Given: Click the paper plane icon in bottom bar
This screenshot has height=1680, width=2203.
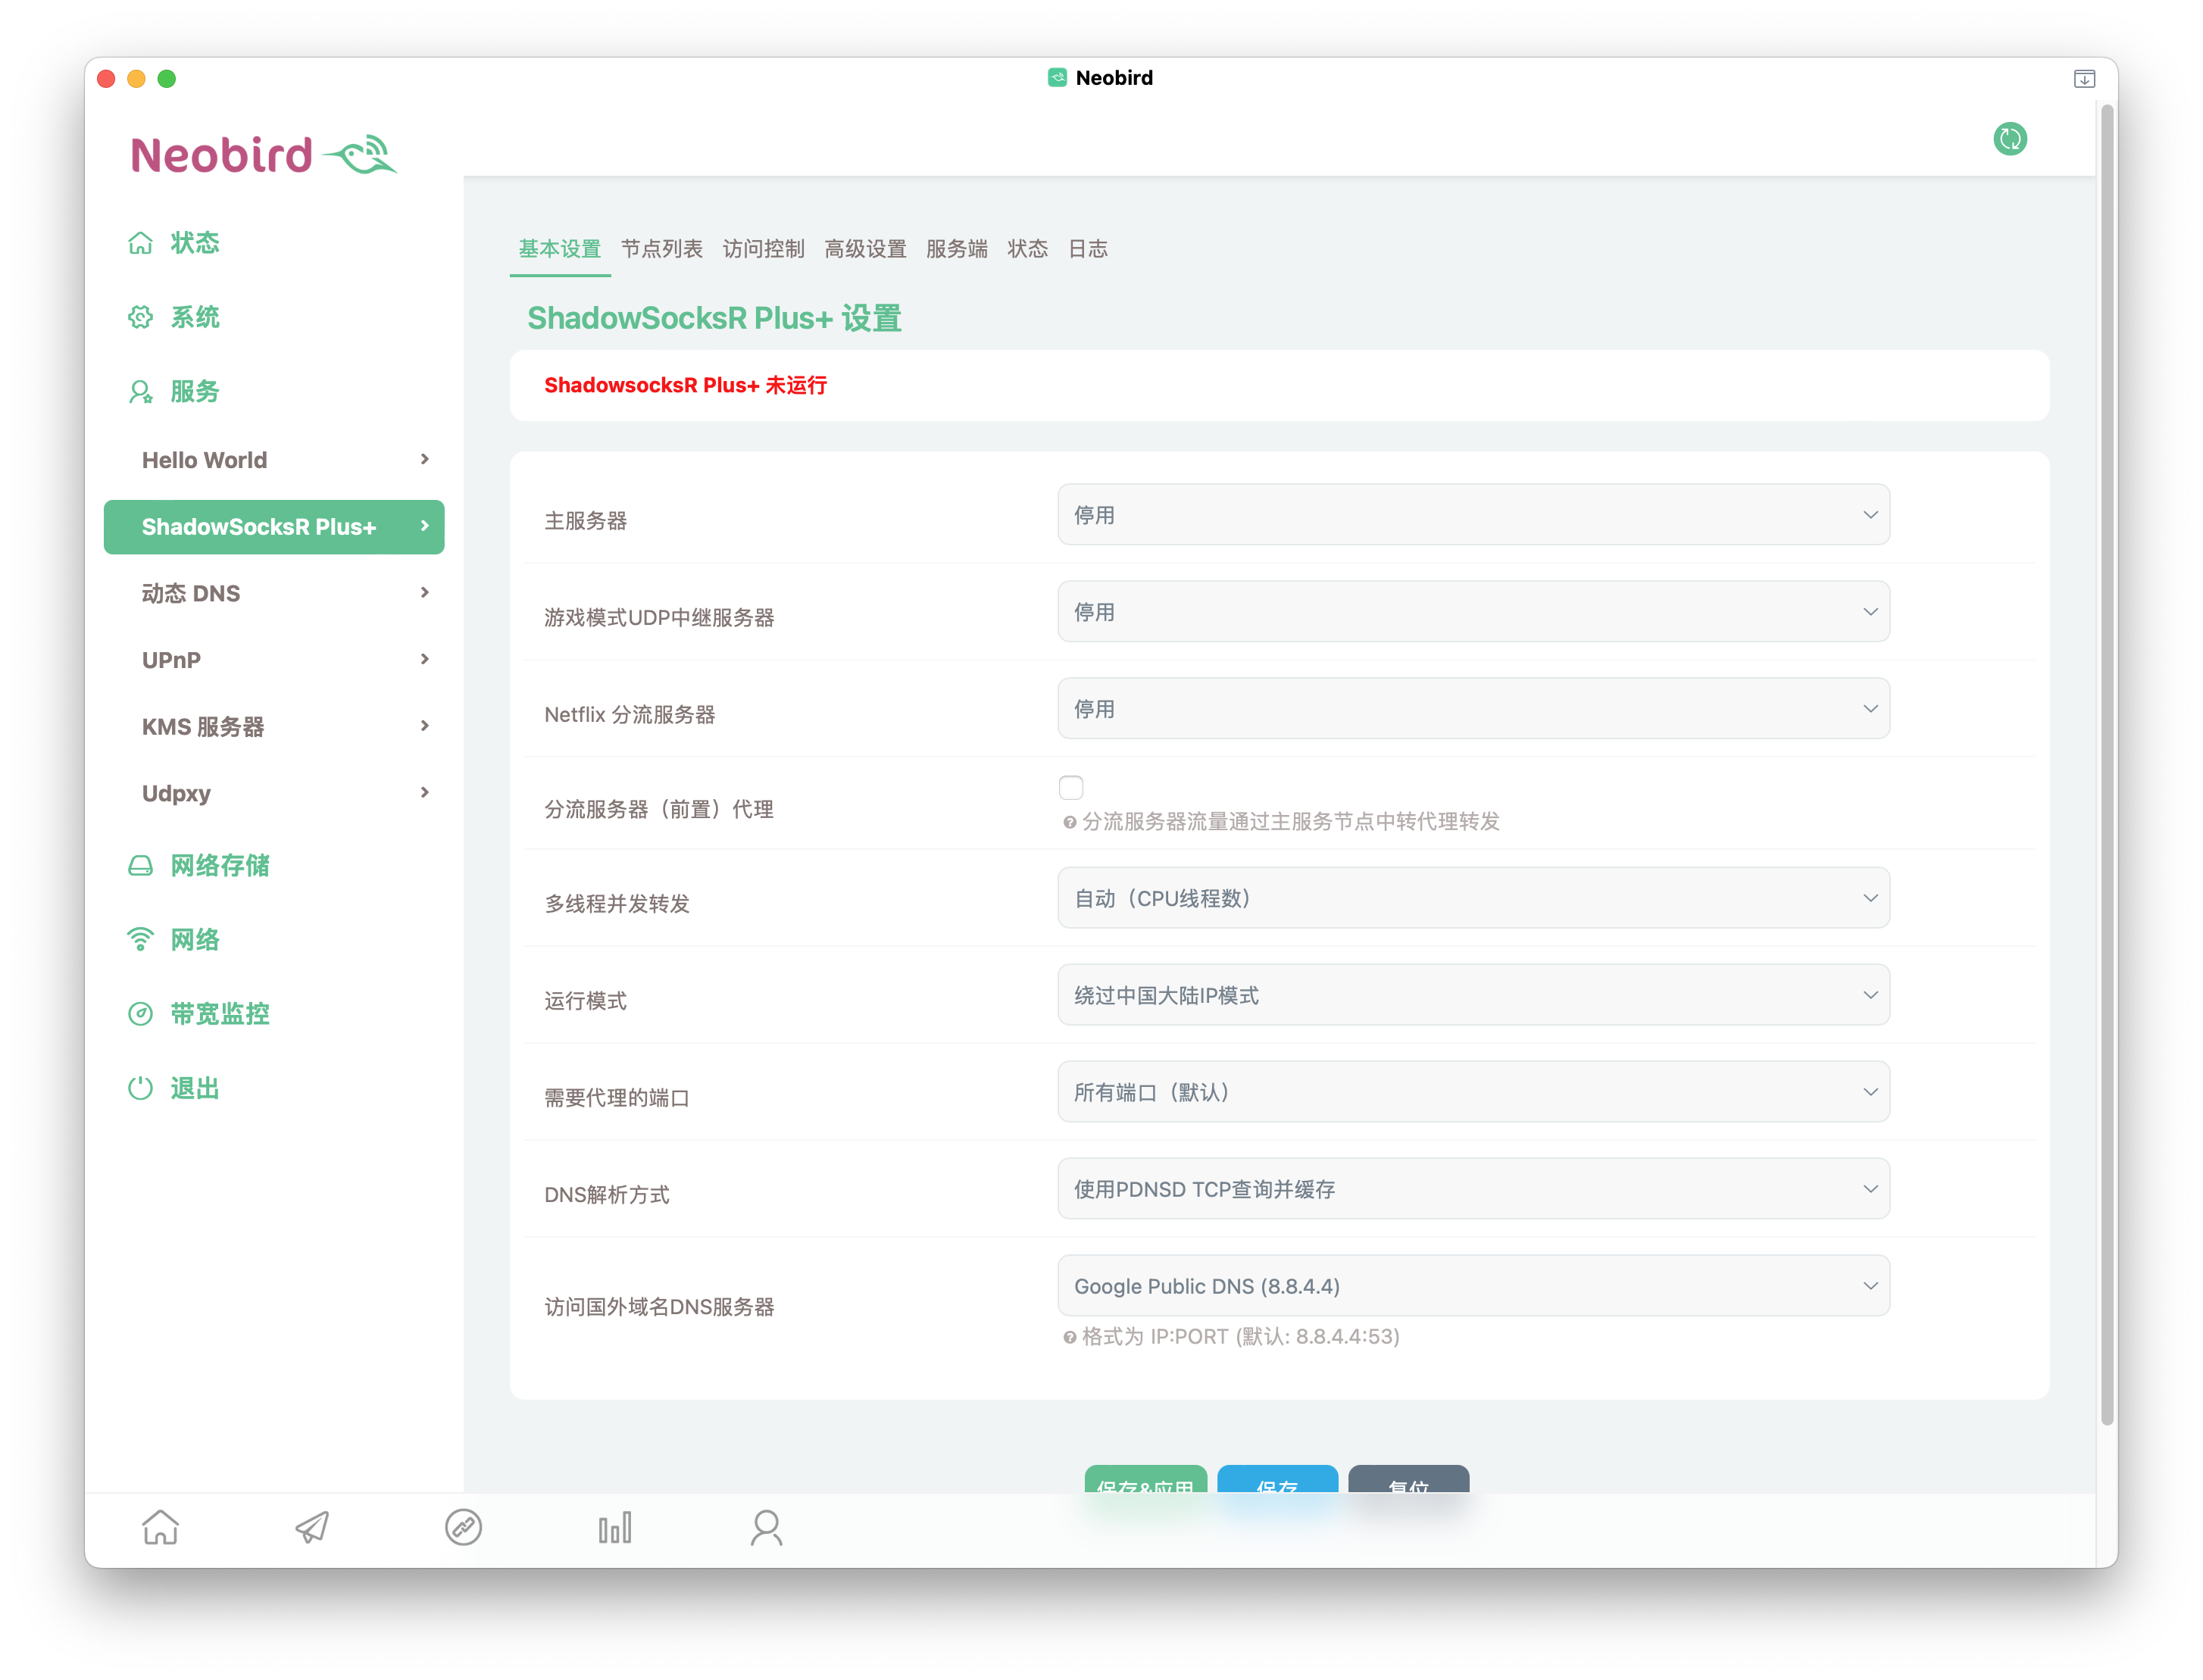Looking at the screenshot, I should click(x=312, y=1527).
